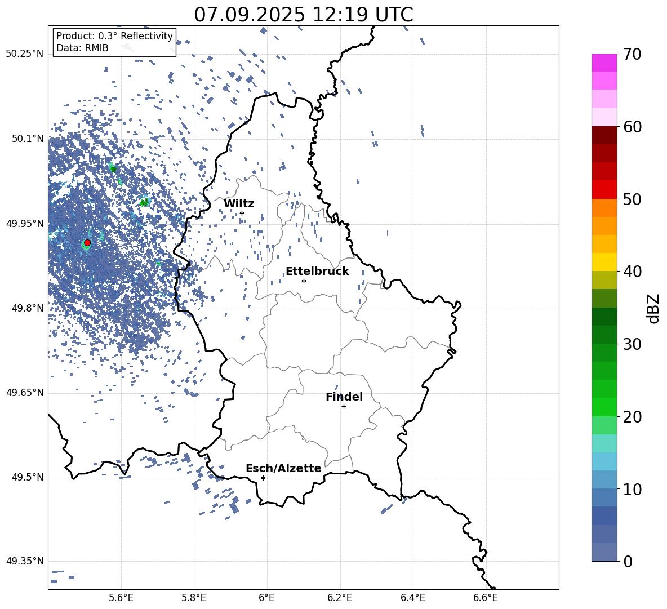Click the 49.35°N latitude label

pyautogui.click(x=25, y=561)
